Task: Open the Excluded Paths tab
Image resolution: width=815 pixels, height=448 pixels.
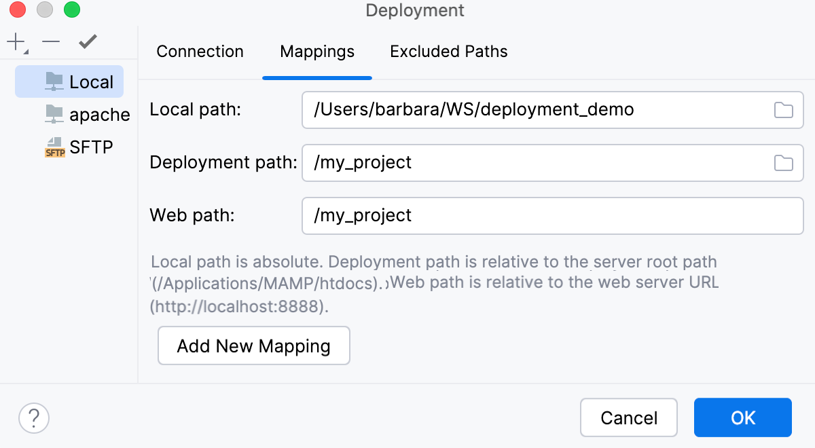Action: (x=448, y=51)
